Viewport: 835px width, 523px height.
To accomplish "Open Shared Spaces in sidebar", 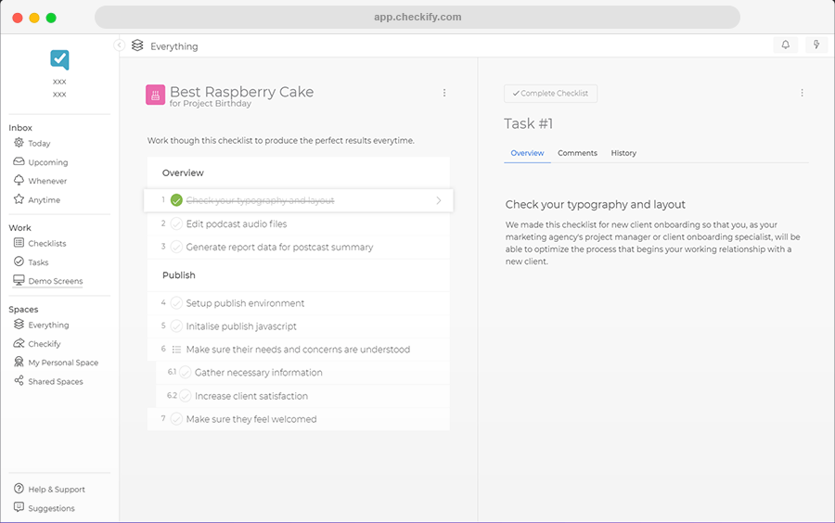I will pos(55,381).
